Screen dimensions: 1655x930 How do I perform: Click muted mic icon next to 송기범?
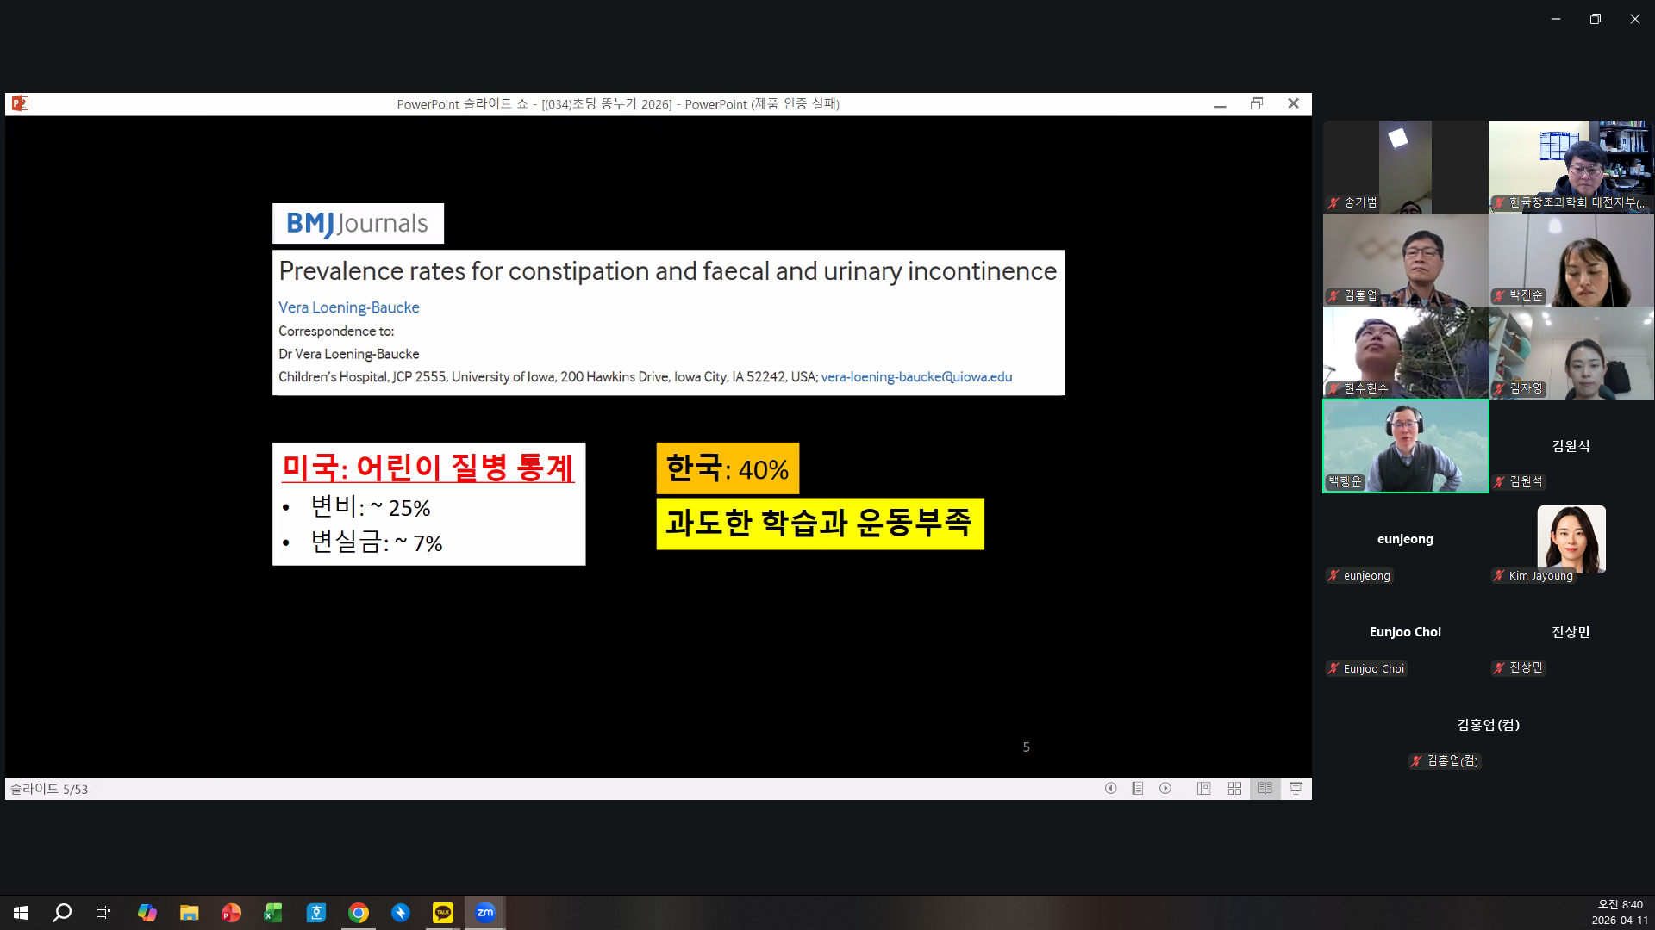click(1333, 202)
